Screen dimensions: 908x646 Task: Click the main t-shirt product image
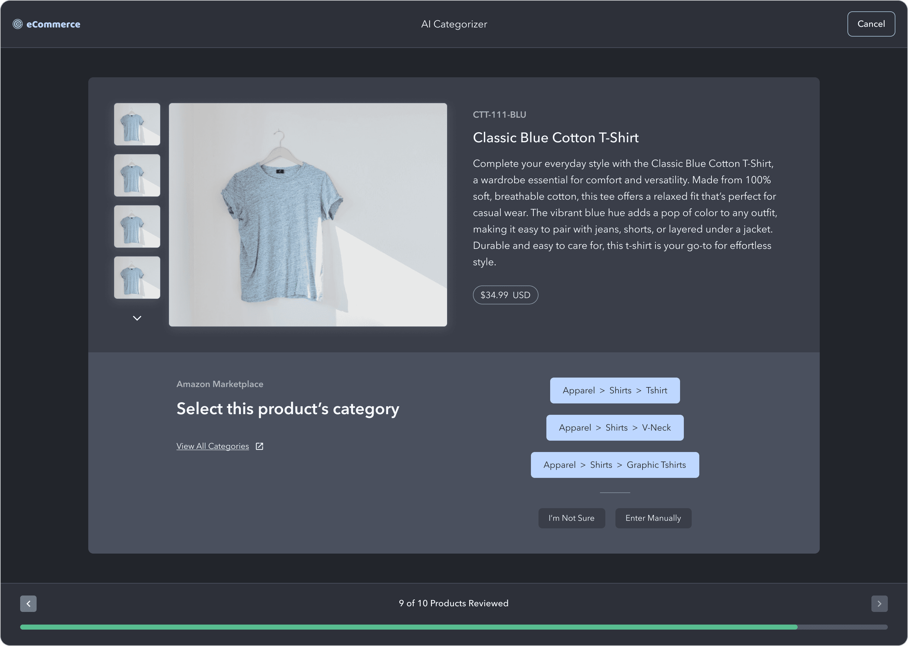pyautogui.click(x=308, y=215)
